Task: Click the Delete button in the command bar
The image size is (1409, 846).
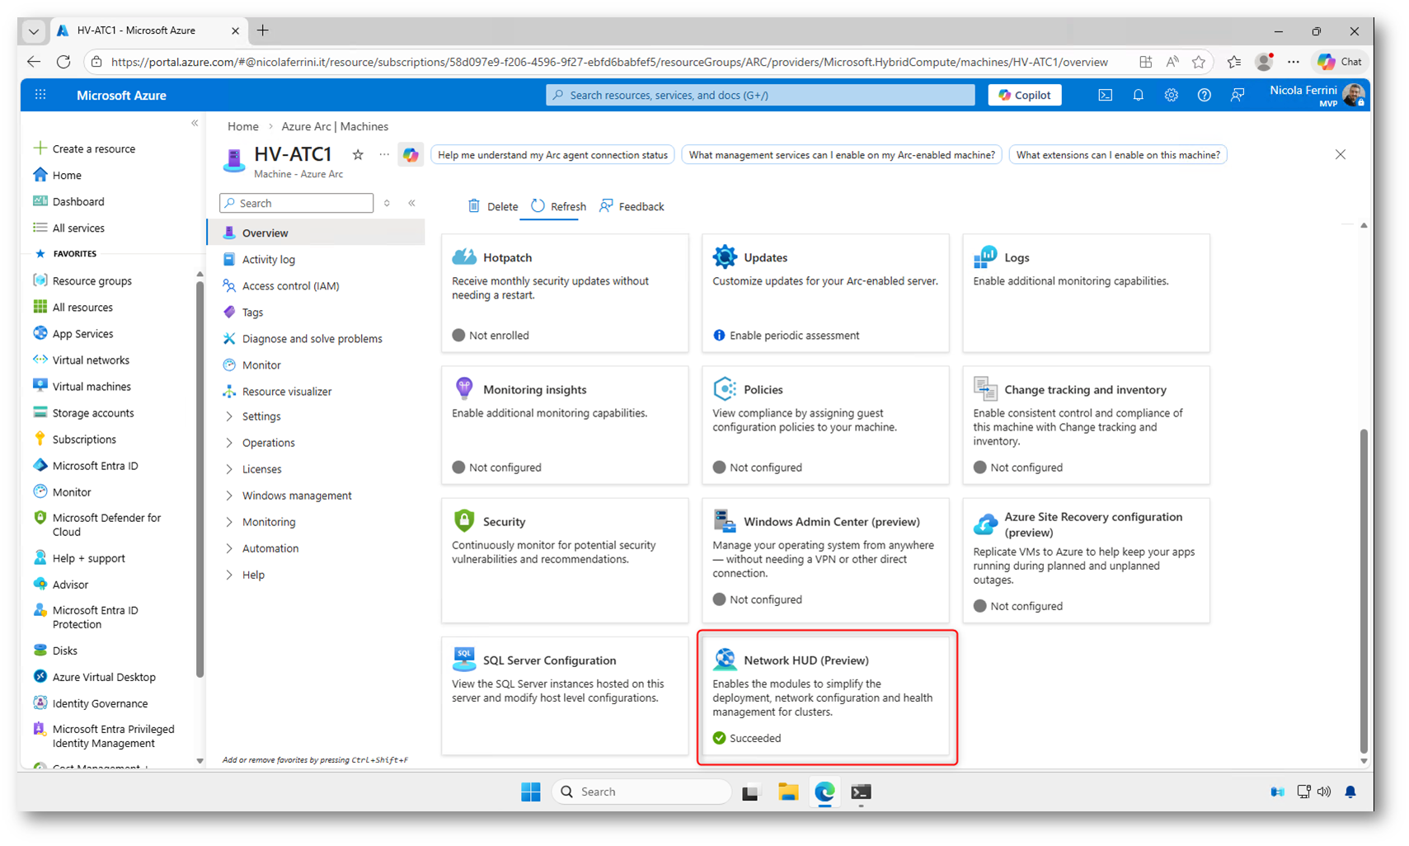Action: [x=492, y=206]
